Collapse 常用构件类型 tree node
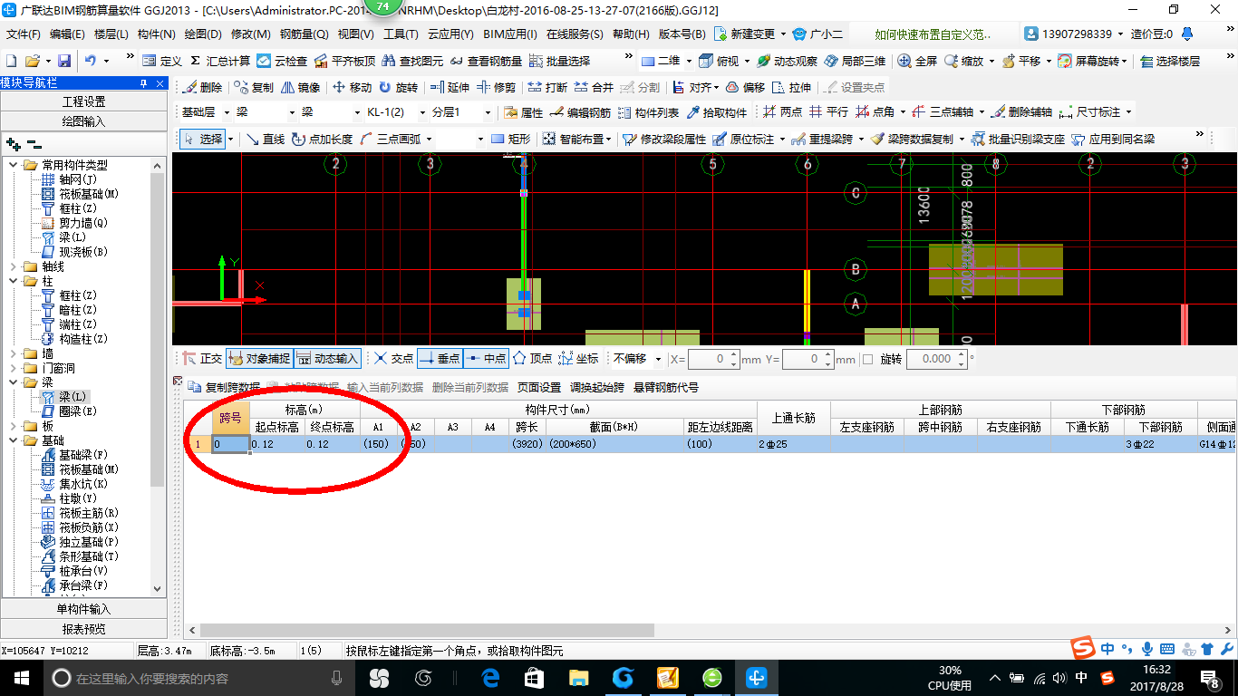This screenshot has width=1238, height=696. tap(13, 165)
